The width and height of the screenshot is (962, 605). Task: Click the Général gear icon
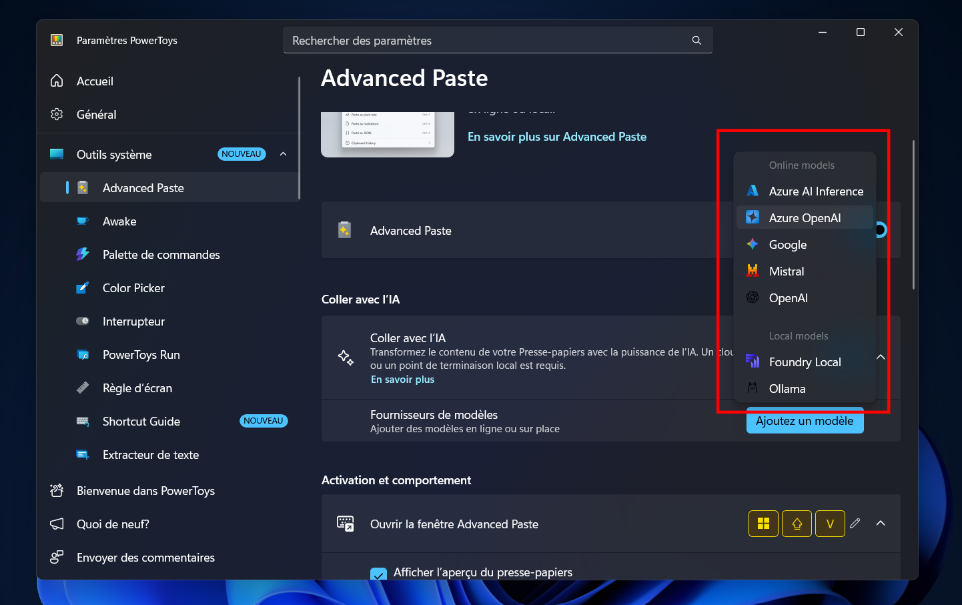(57, 114)
